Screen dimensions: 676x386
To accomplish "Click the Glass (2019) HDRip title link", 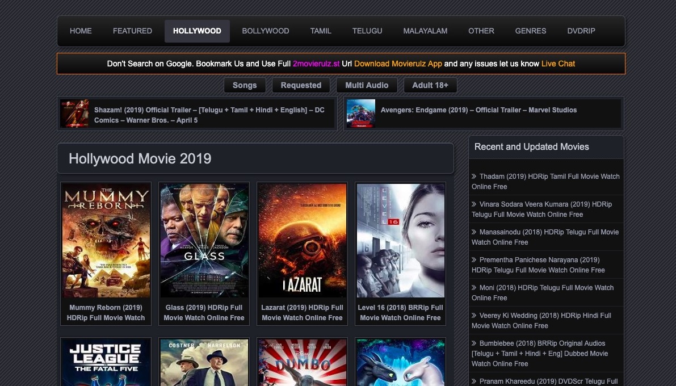I will tap(204, 313).
